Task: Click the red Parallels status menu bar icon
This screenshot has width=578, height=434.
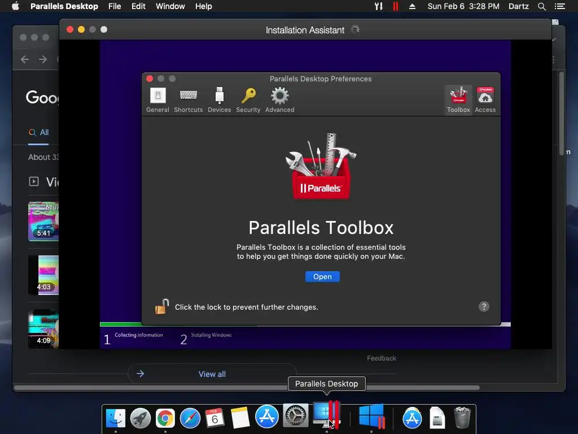Action: [396, 6]
